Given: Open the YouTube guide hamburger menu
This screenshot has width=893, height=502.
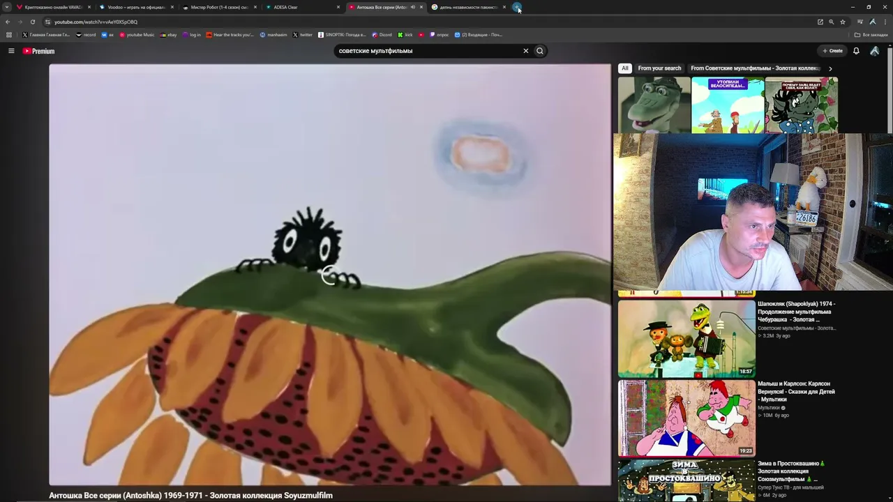Looking at the screenshot, I should [x=11, y=51].
